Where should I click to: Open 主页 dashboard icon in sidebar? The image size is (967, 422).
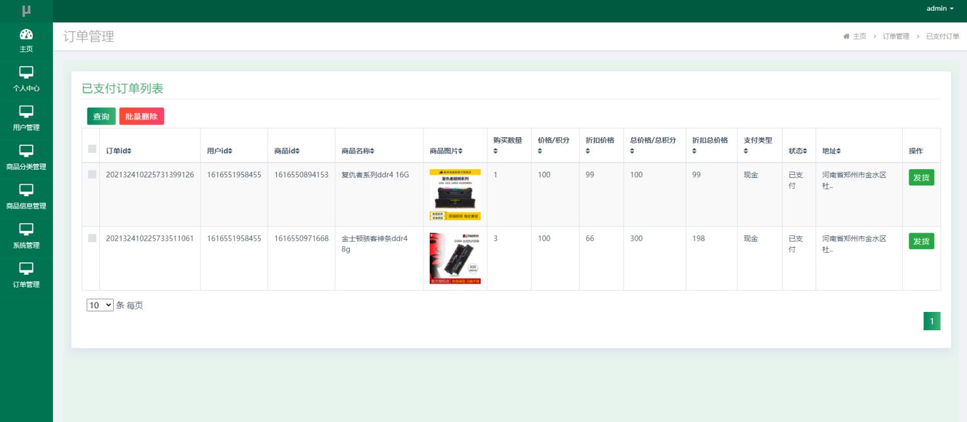coord(26,35)
